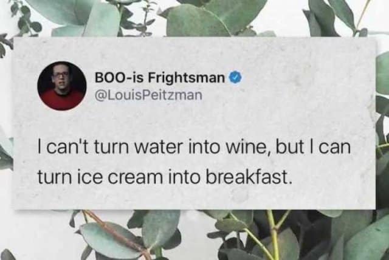The width and height of the screenshot is (389, 260).
Task: Click the glasses in the avatar photo
Action: point(60,74)
